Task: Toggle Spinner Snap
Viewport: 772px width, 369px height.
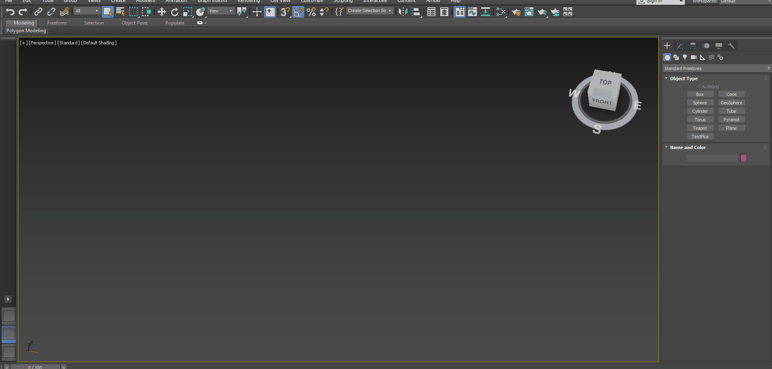Action: tap(324, 12)
